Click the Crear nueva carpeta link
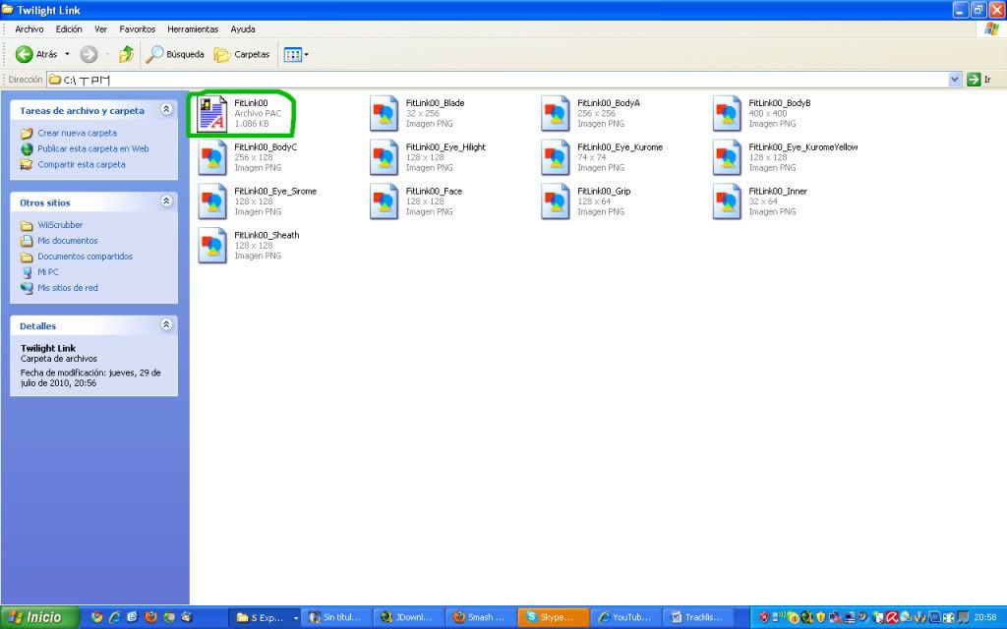Viewport: 1007px width, 629px height. point(77,133)
